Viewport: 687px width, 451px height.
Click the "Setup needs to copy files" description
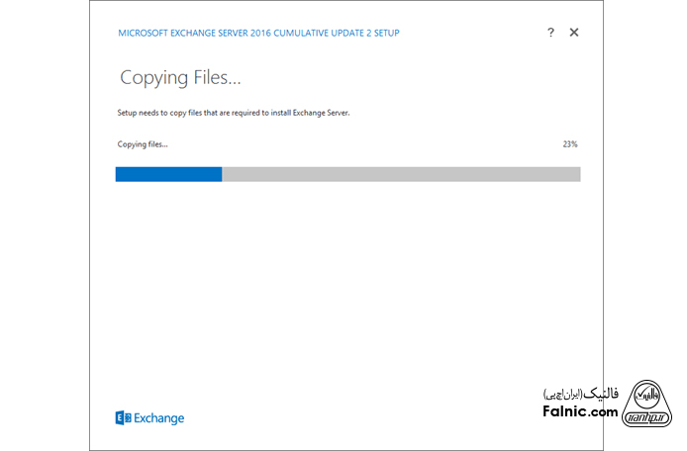(x=234, y=113)
